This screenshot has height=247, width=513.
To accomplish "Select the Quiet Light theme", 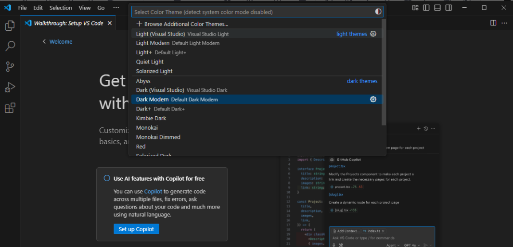I will (x=256, y=62).
